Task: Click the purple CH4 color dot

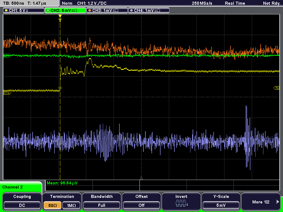Action: (131, 10)
